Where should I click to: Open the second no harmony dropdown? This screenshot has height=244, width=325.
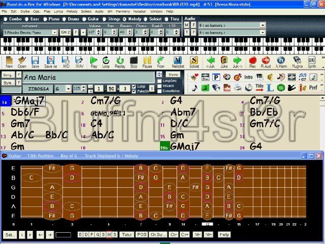pos(263,33)
